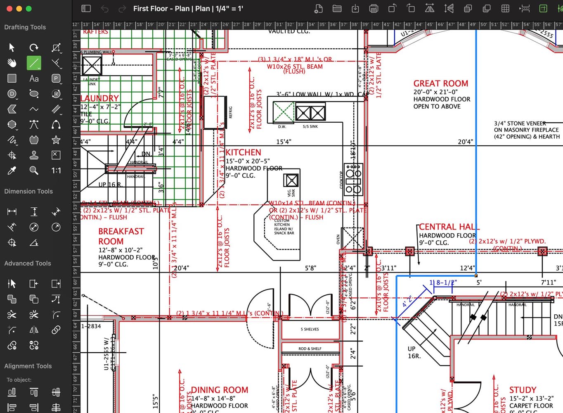Activate the Zoom magnifier tool
The width and height of the screenshot is (563, 413).
point(34,170)
